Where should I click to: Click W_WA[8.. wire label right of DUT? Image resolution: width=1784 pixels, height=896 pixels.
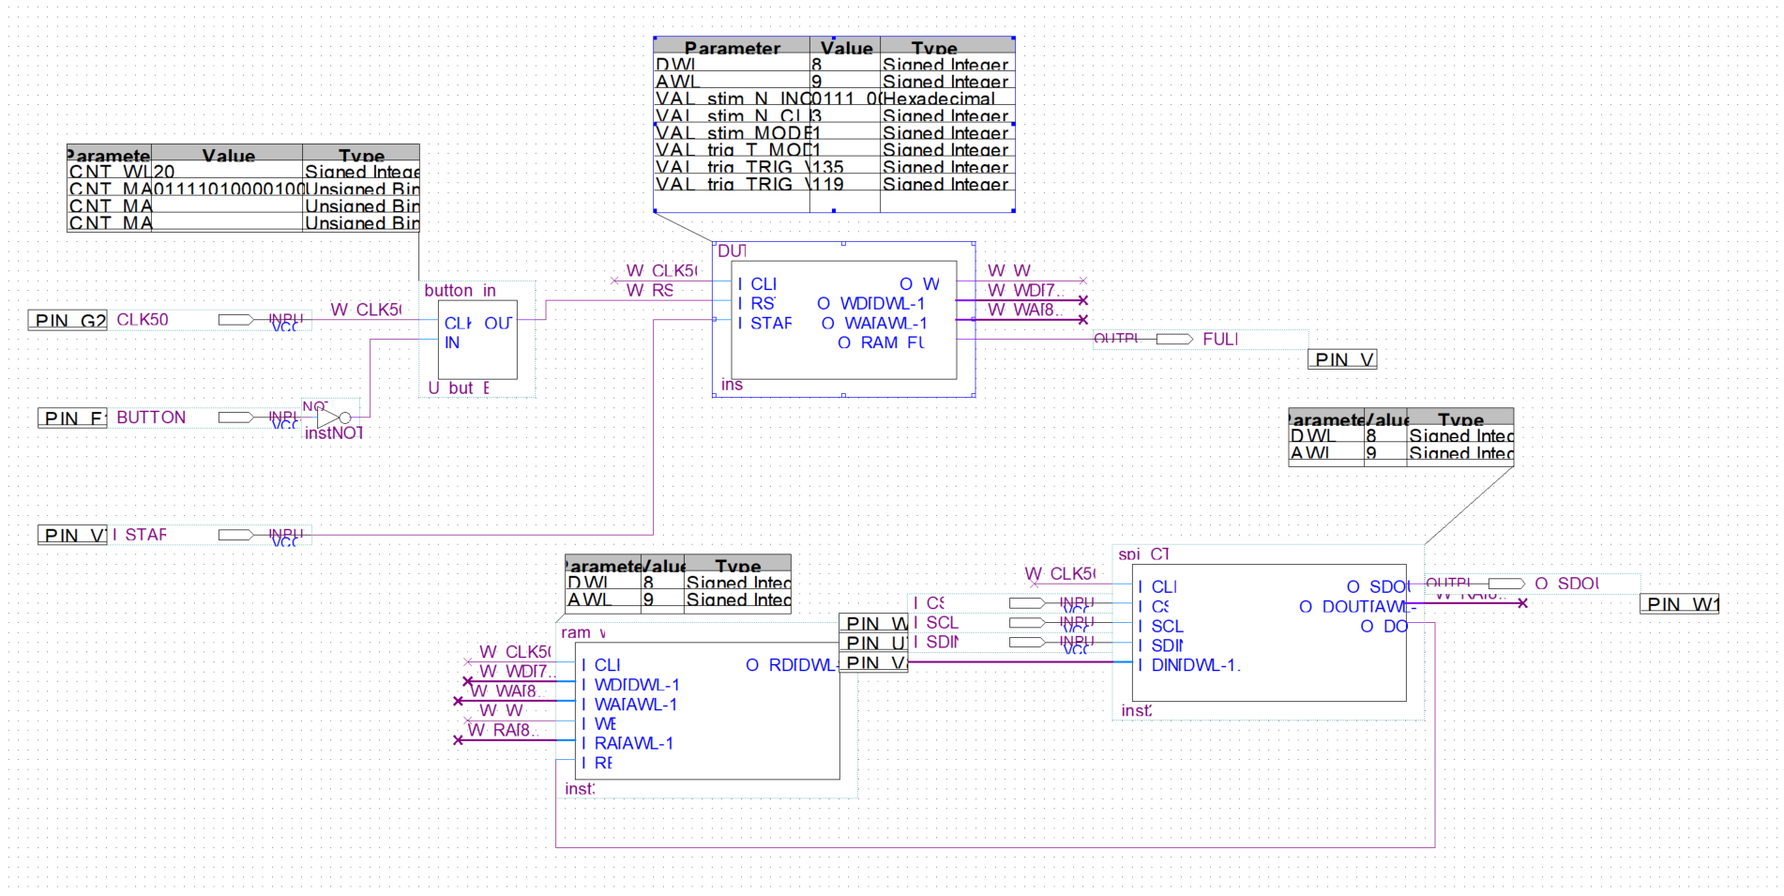point(1026,310)
